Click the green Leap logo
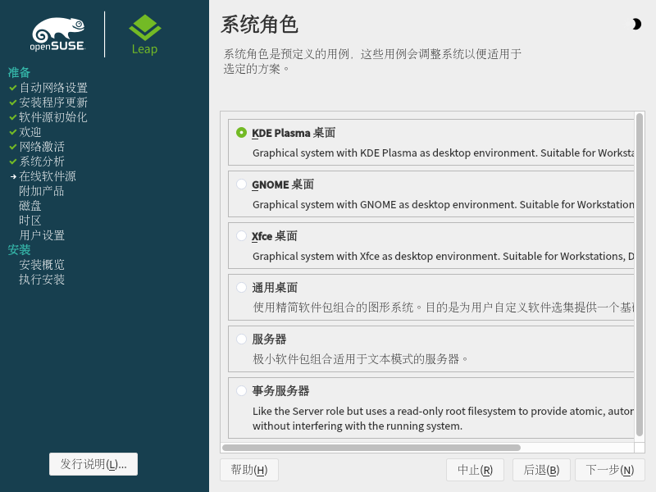Screen dimensions: 656x492 144,34
